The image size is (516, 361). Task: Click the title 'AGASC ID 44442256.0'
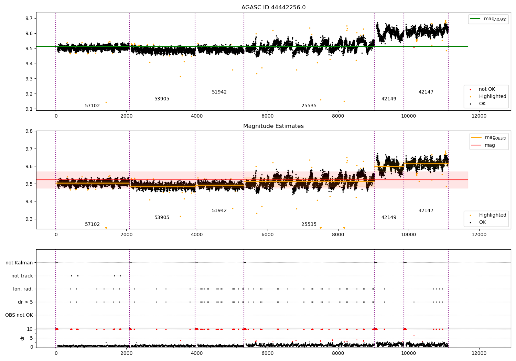point(273,8)
